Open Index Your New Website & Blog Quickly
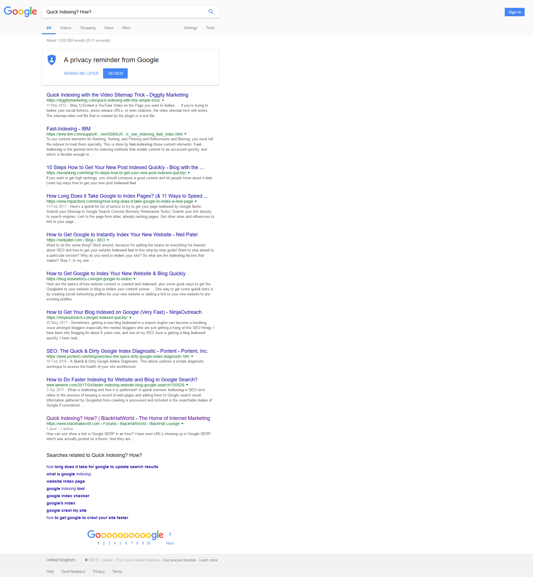533x577 pixels. pyautogui.click(x=116, y=273)
